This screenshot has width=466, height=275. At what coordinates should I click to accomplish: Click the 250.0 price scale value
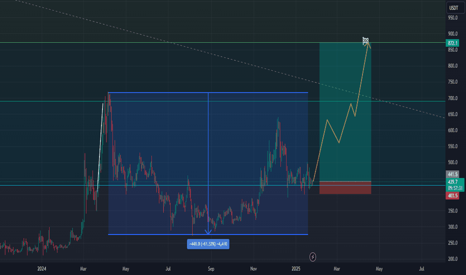453,243
